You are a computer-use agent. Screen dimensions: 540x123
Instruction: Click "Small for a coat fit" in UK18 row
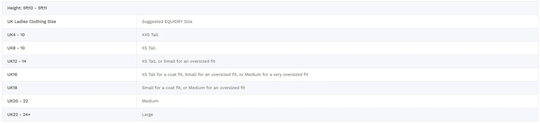161,88
